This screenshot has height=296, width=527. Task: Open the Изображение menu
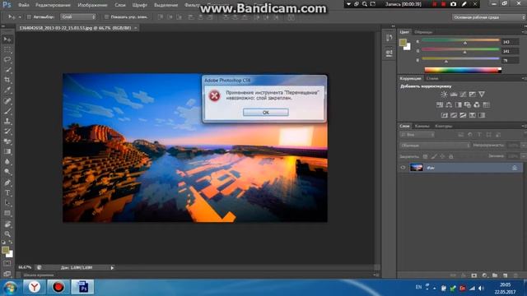coord(92,5)
